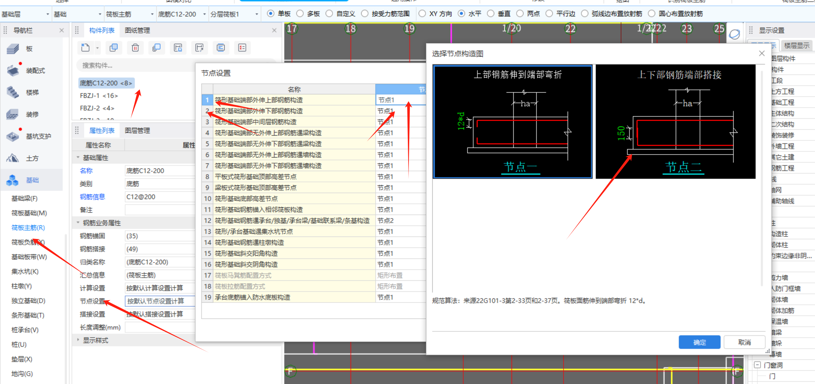The width and height of the screenshot is (815, 384).
Task: Click the 确定 confirm button
Action: 699,342
